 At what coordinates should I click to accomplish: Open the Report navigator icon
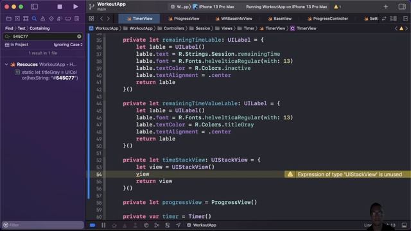tap(76, 19)
